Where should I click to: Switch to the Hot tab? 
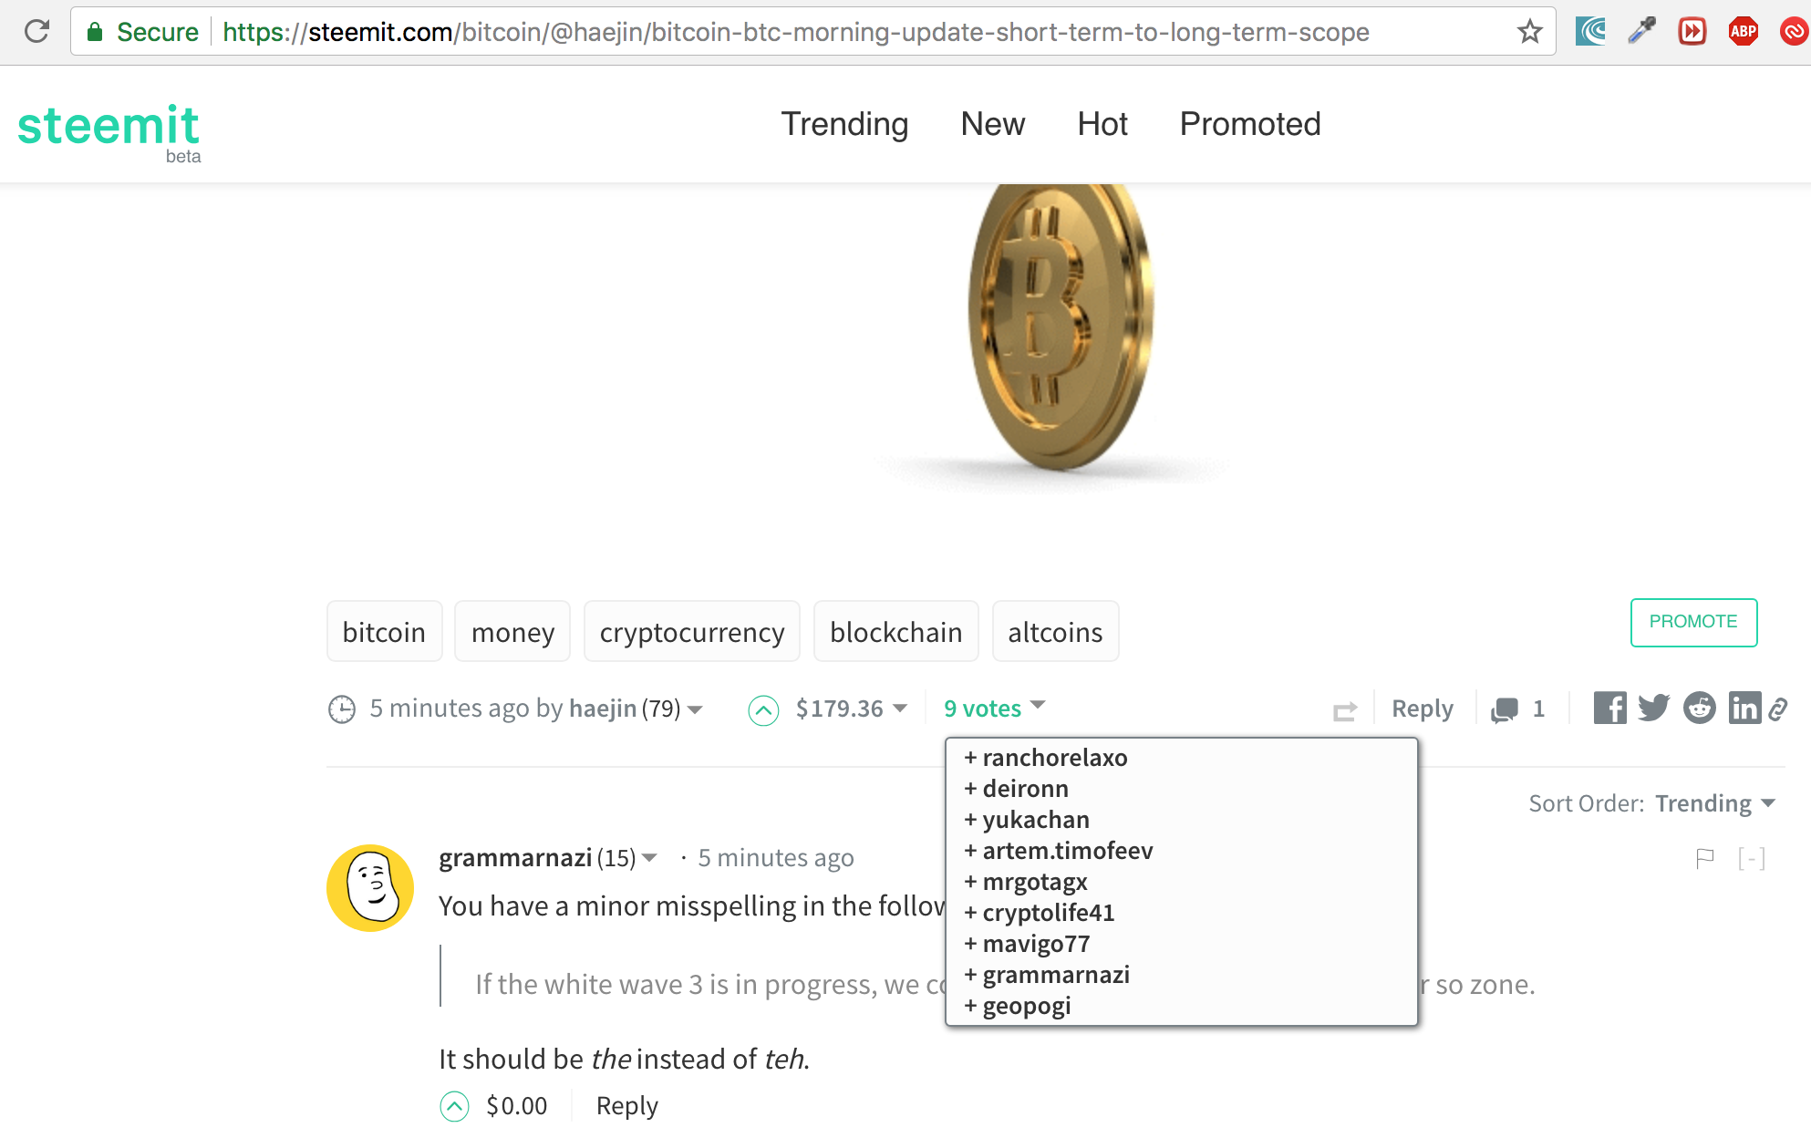pos(1102,124)
